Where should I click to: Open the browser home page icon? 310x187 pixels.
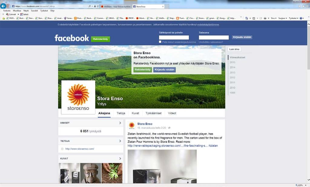tap(299, 6)
